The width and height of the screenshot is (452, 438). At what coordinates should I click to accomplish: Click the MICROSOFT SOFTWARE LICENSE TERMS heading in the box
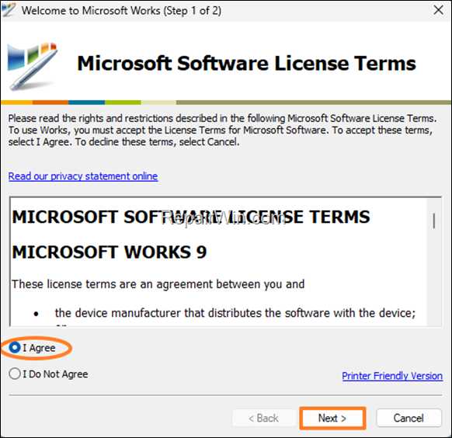[x=191, y=217]
